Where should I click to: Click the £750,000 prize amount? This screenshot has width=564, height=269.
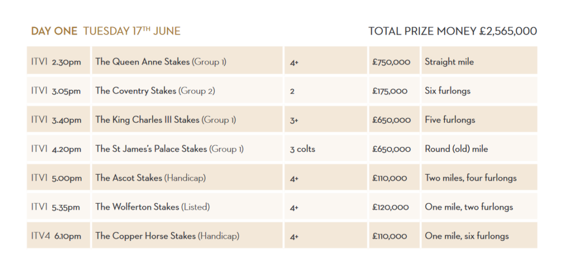[x=392, y=62]
